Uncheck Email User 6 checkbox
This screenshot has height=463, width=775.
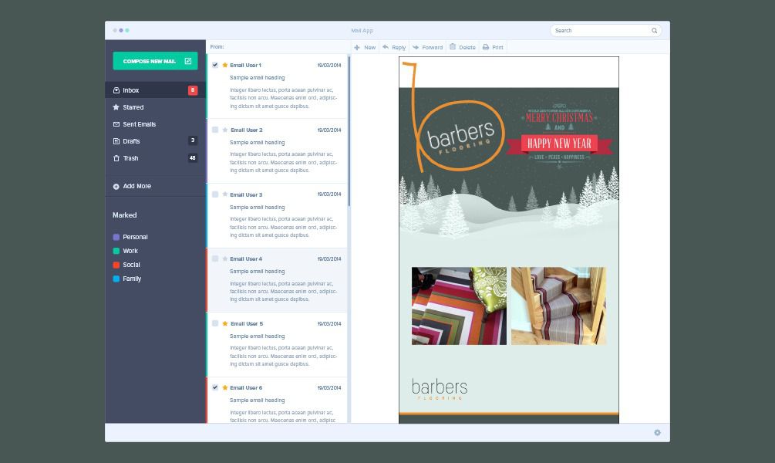tap(215, 387)
